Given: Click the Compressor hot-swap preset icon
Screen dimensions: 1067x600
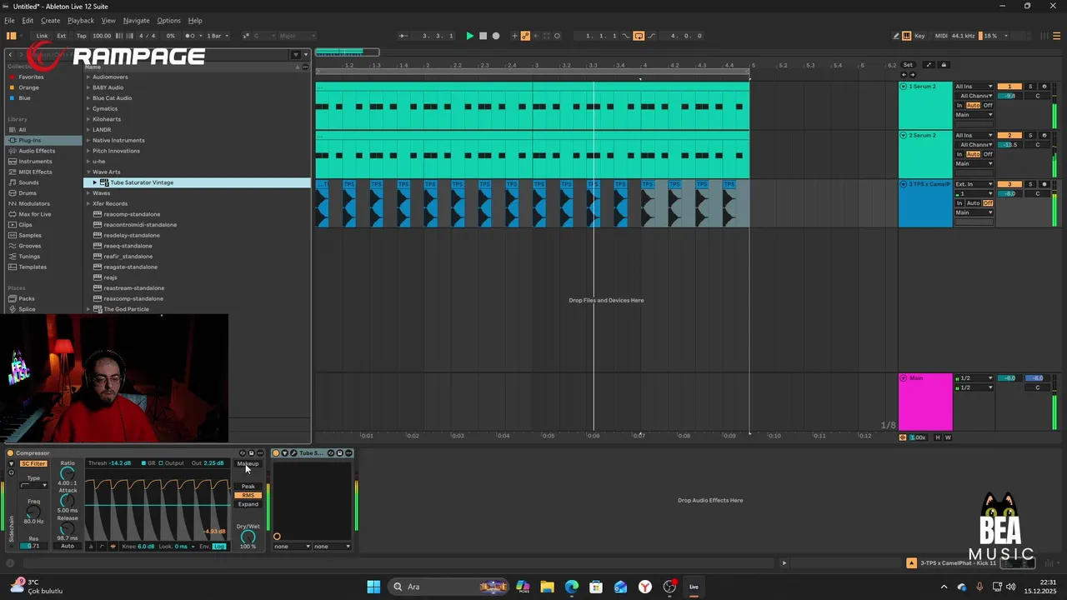Looking at the screenshot, I should [243, 452].
